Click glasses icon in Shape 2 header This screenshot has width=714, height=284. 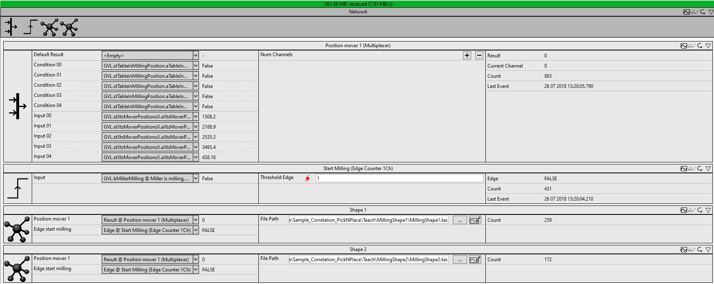coord(692,250)
